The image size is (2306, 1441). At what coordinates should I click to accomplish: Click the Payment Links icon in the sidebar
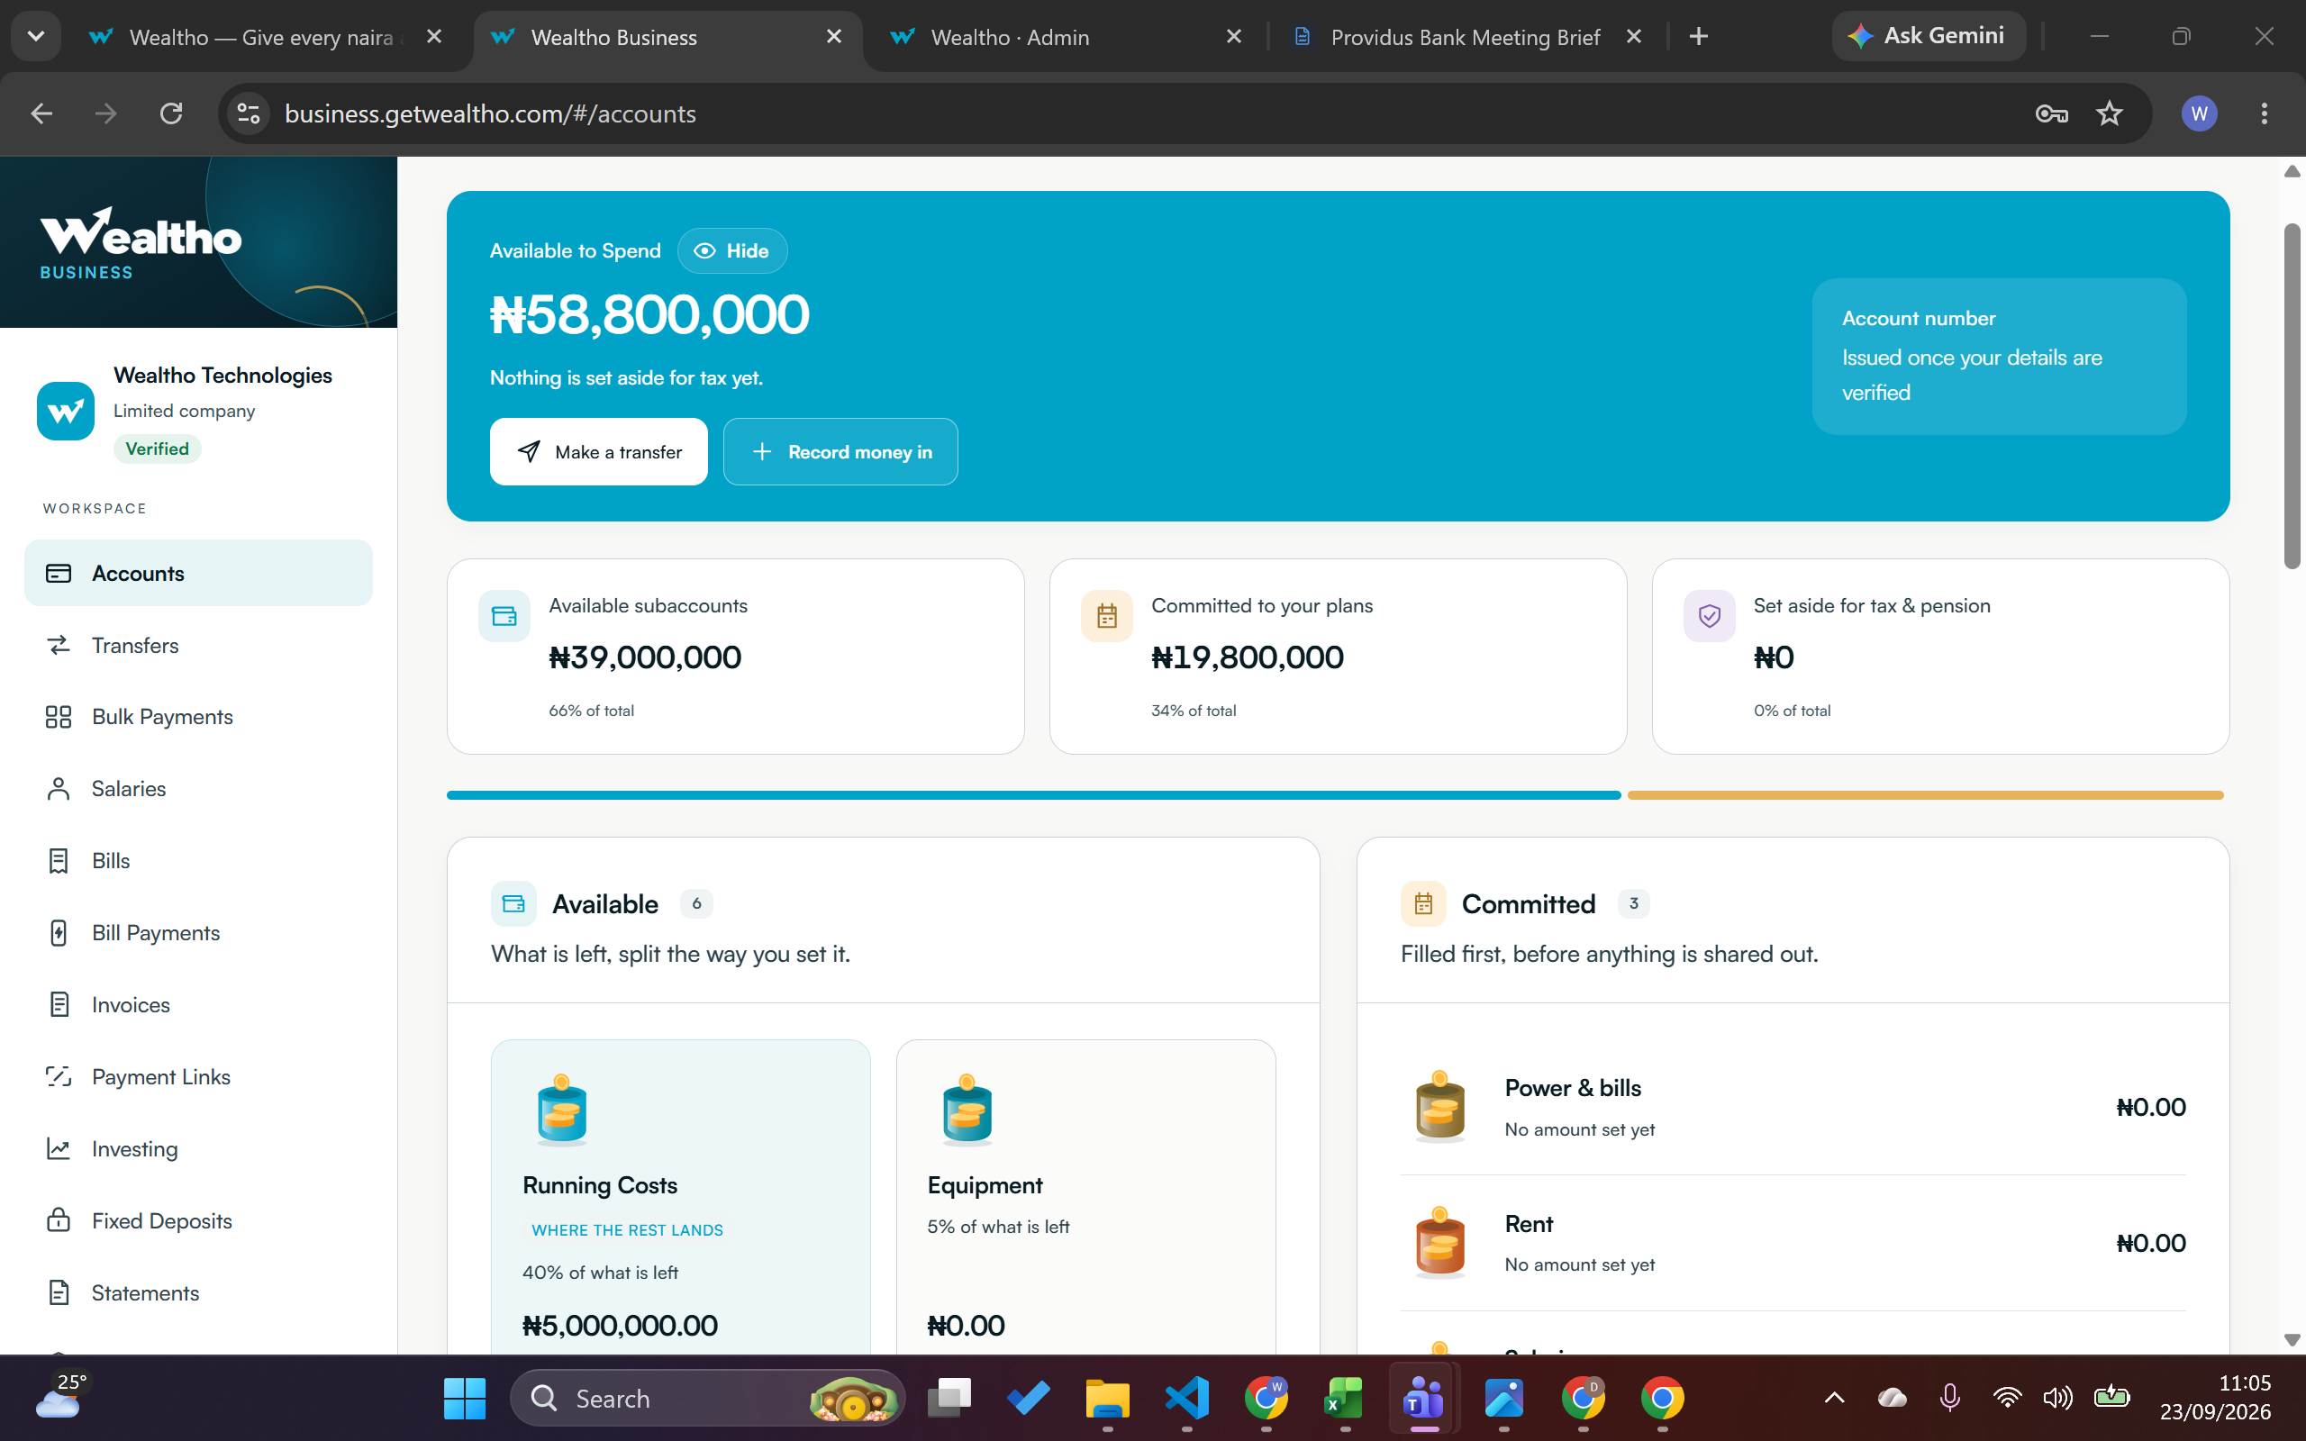[x=59, y=1077]
